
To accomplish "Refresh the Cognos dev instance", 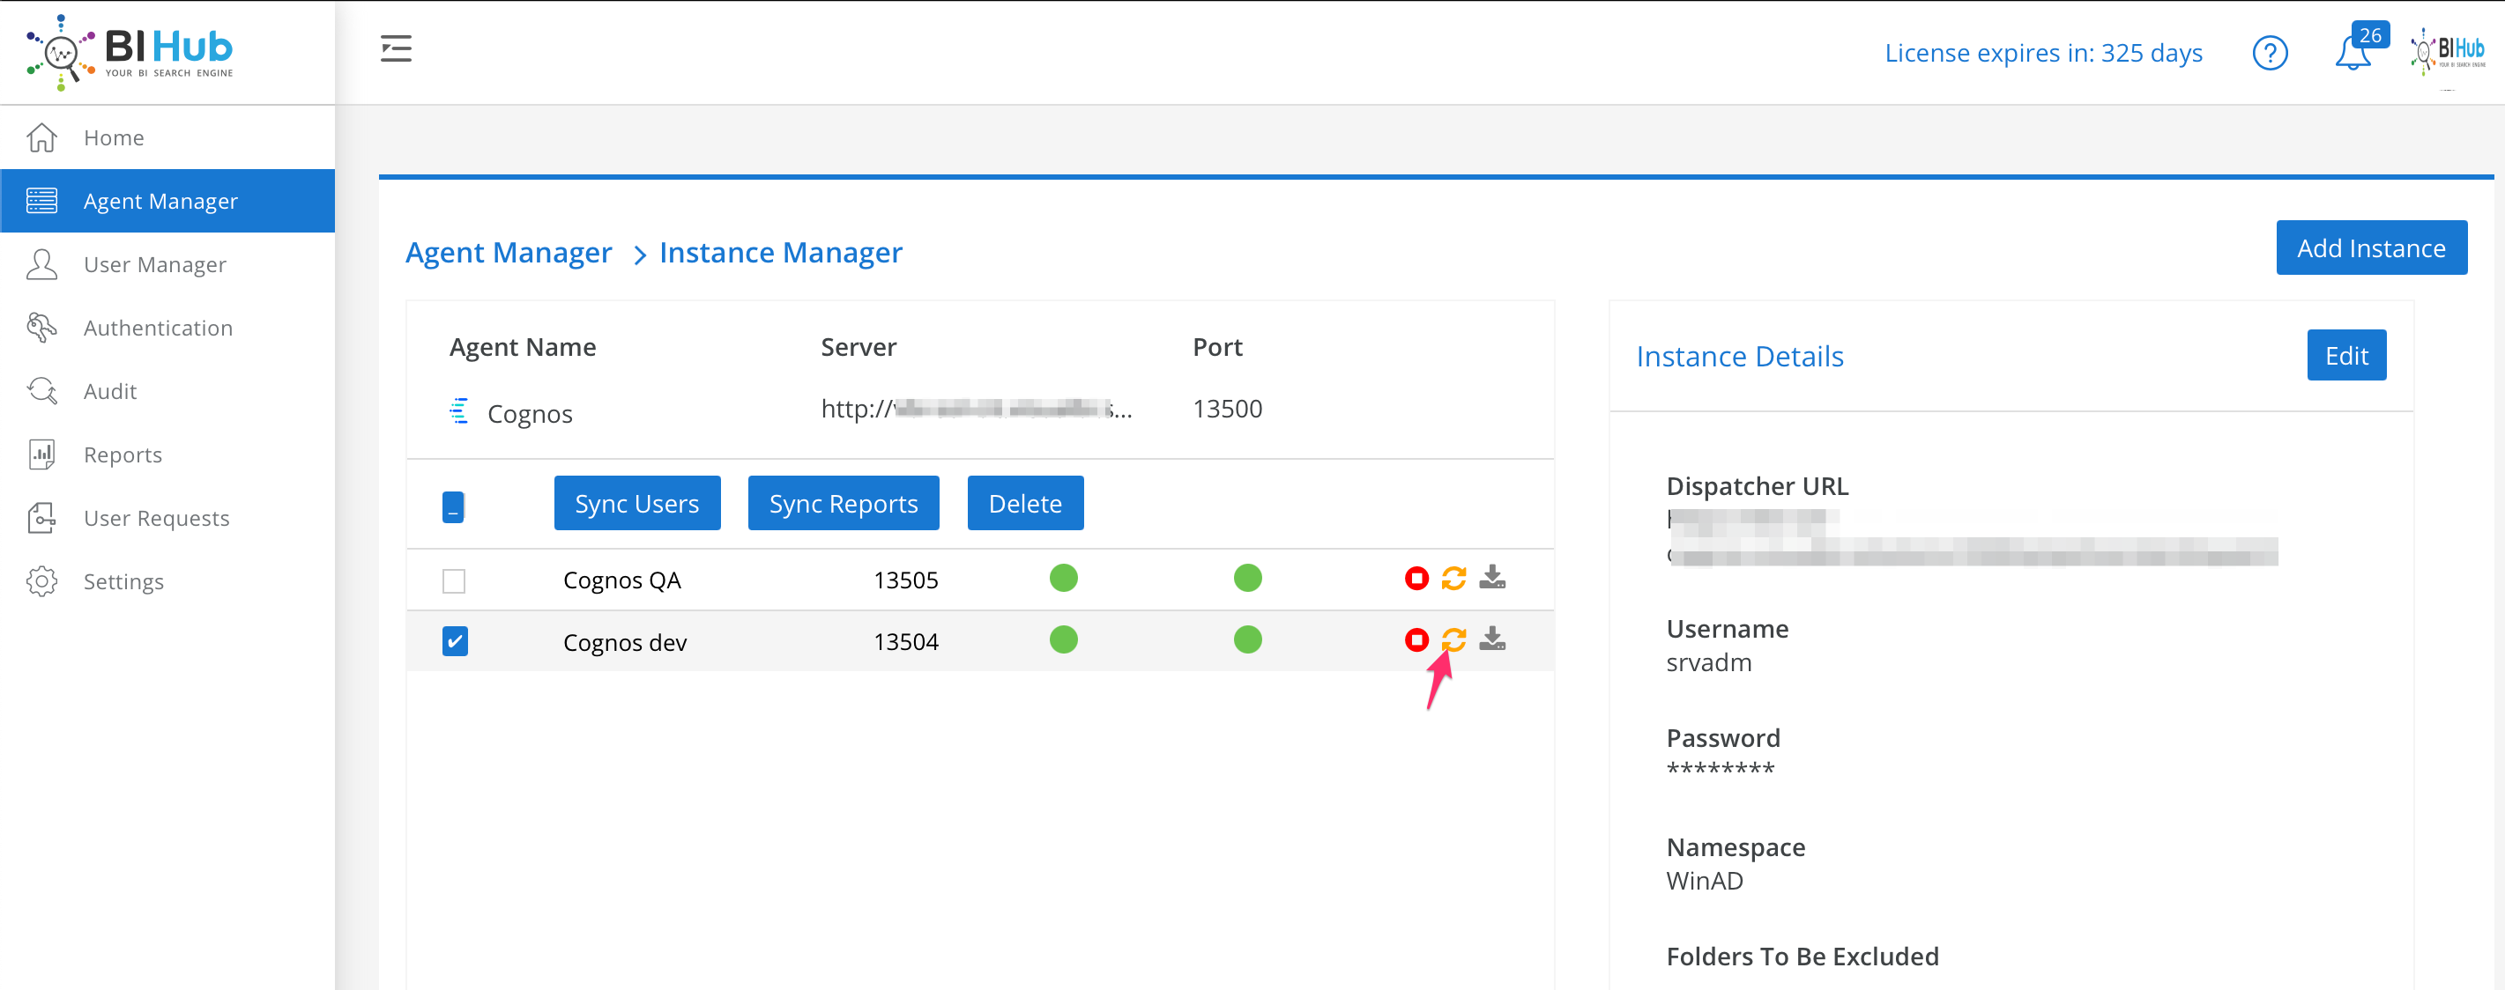I will pyautogui.click(x=1453, y=639).
